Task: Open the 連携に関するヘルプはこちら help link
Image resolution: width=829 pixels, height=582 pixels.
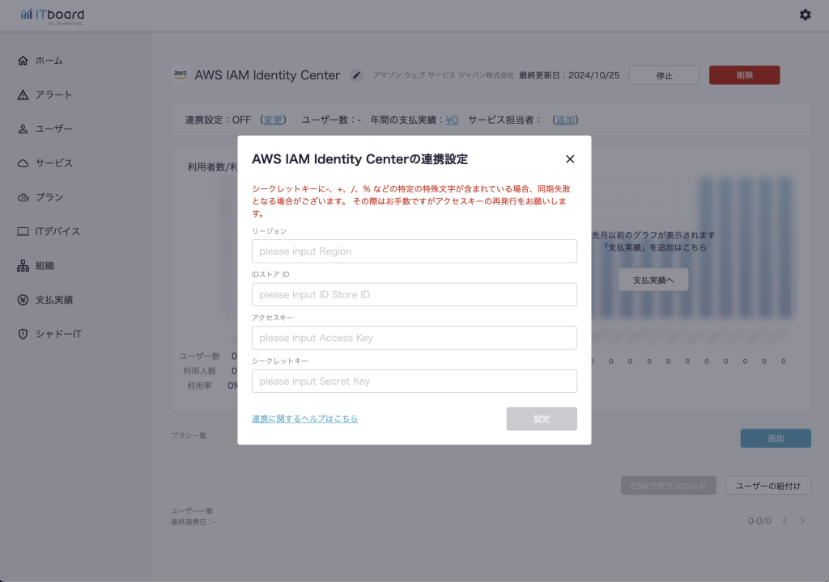Action: click(304, 419)
